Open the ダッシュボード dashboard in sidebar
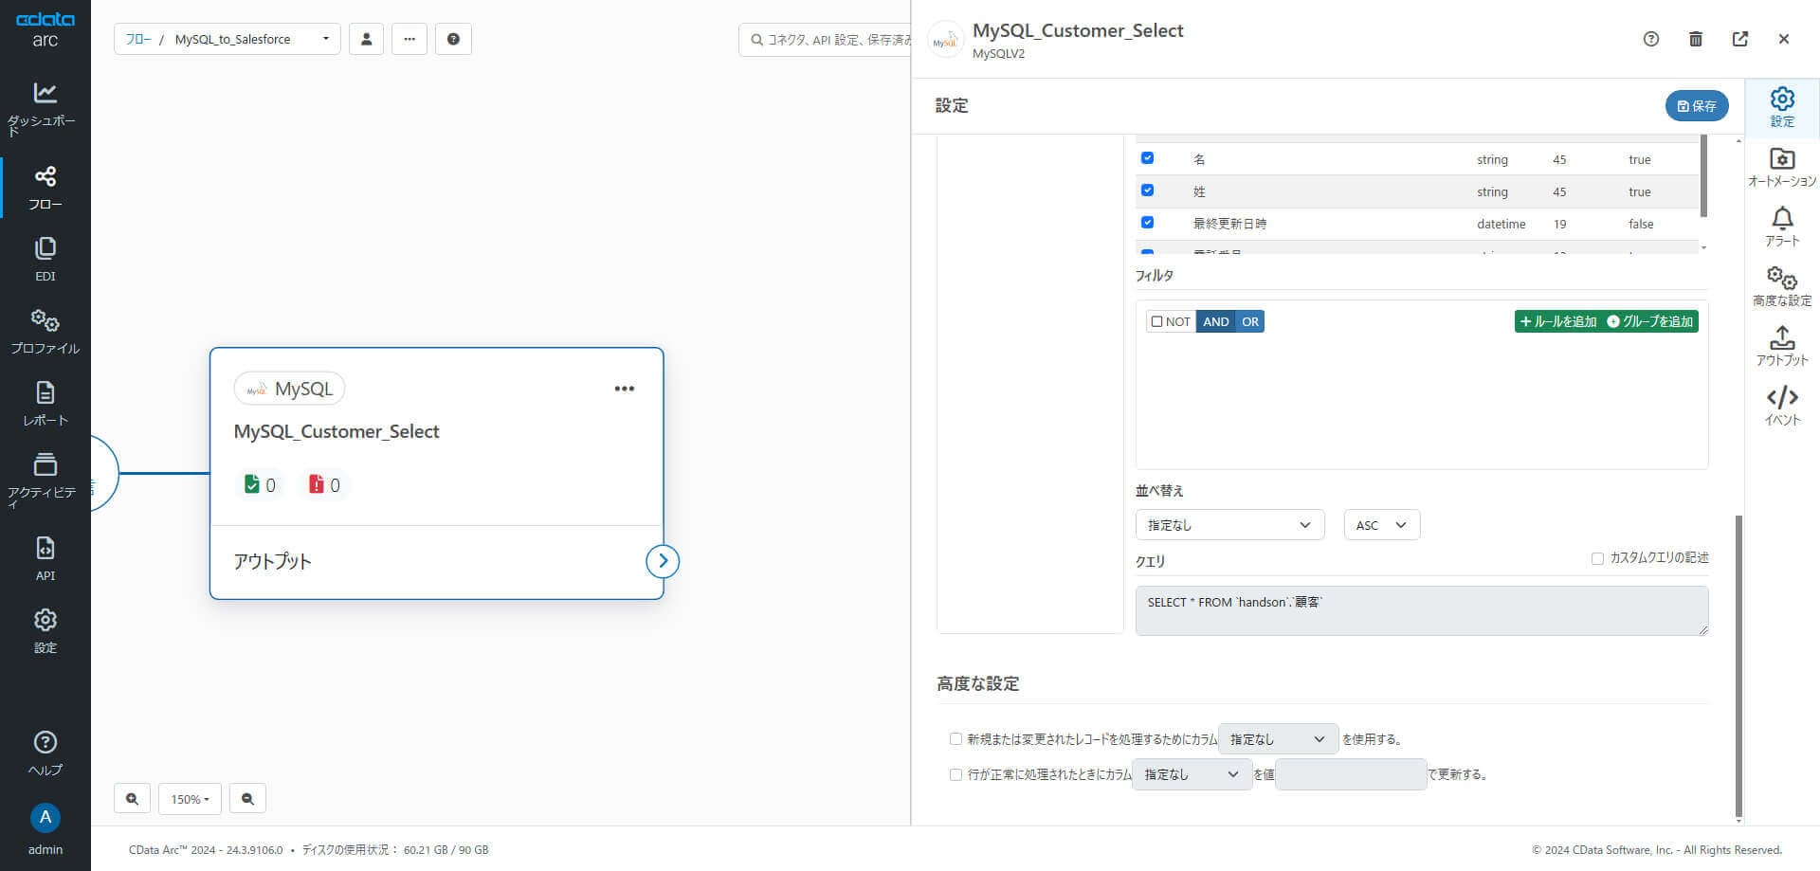Screen dimensions: 1820x871 click(45, 108)
